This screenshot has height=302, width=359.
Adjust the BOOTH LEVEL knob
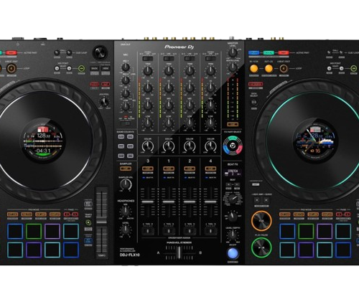(233, 67)
